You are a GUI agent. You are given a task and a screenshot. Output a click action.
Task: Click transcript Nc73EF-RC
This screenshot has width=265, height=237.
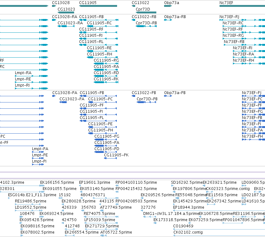[233, 23]
